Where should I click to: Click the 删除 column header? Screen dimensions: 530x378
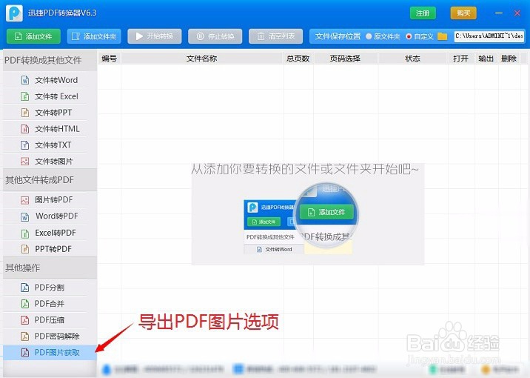pos(509,59)
